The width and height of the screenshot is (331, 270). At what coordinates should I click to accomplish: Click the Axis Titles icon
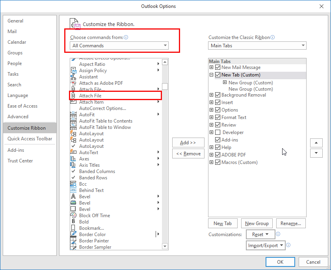tap(73, 165)
